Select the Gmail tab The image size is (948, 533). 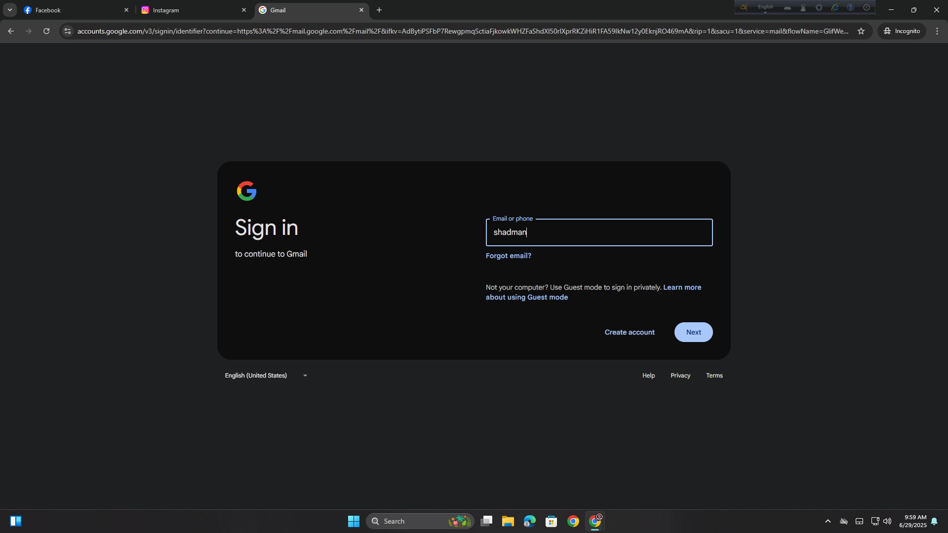pos(312,10)
